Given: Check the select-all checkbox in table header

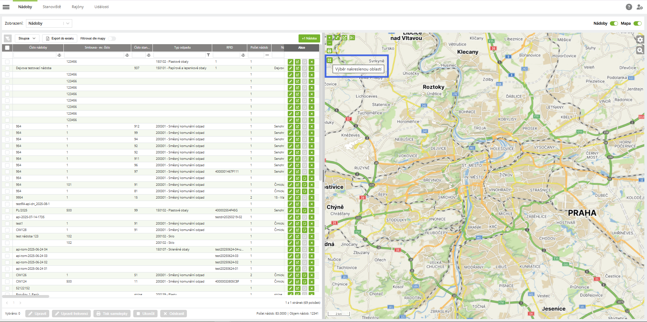Looking at the screenshot, I should coord(7,48).
